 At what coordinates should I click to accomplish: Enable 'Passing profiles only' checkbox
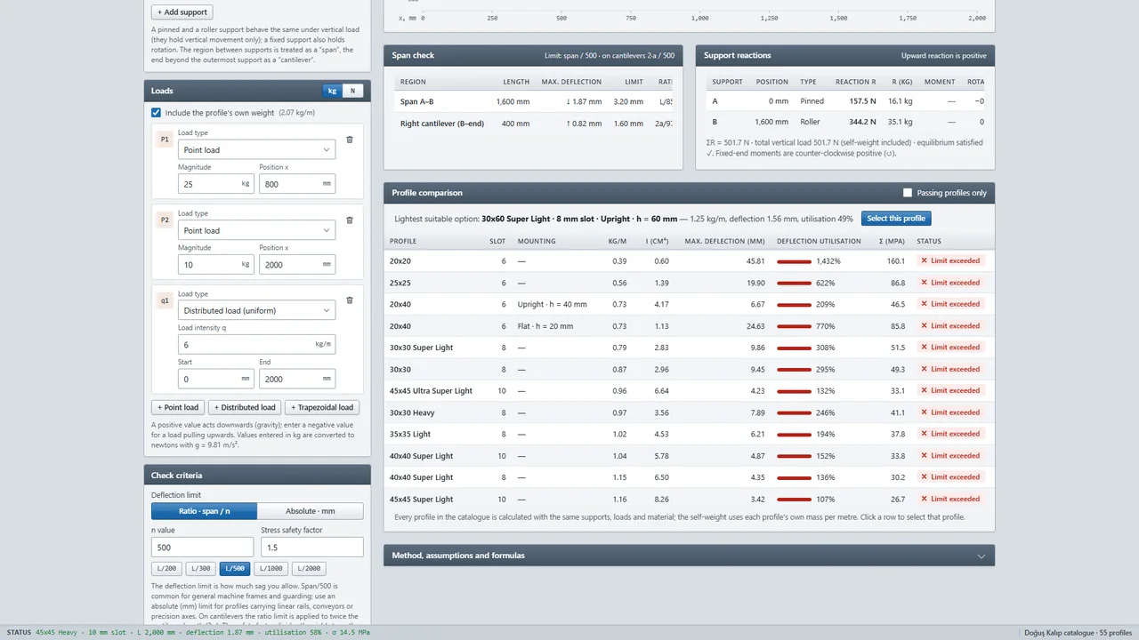click(908, 193)
